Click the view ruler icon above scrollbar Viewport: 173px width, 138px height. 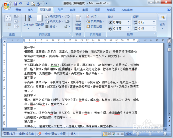click(169, 41)
